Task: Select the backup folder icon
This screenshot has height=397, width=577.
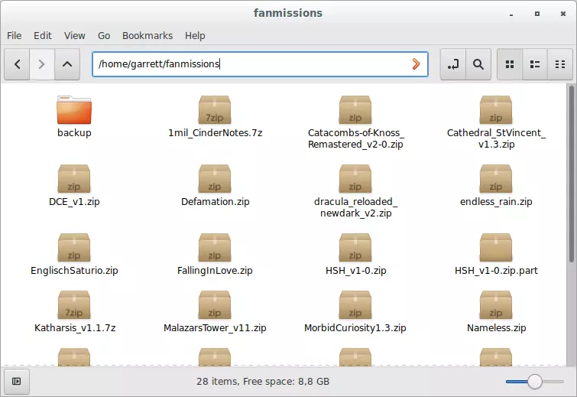Action: point(74,109)
